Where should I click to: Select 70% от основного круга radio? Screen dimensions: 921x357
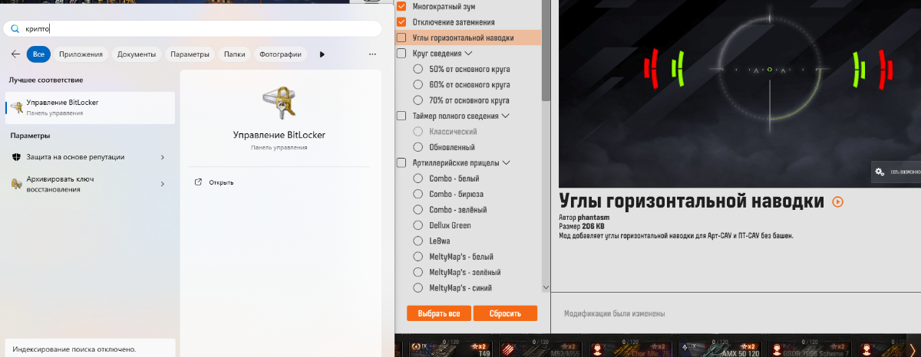pyautogui.click(x=418, y=100)
